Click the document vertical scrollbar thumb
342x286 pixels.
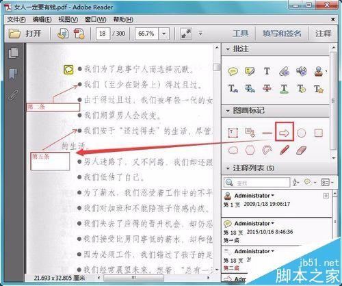pos(217,67)
